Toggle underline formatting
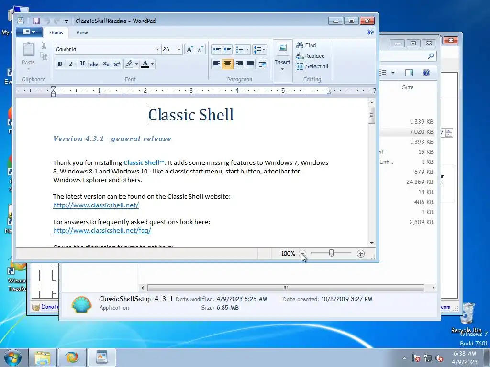This screenshot has height=367, width=490. (x=82, y=64)
